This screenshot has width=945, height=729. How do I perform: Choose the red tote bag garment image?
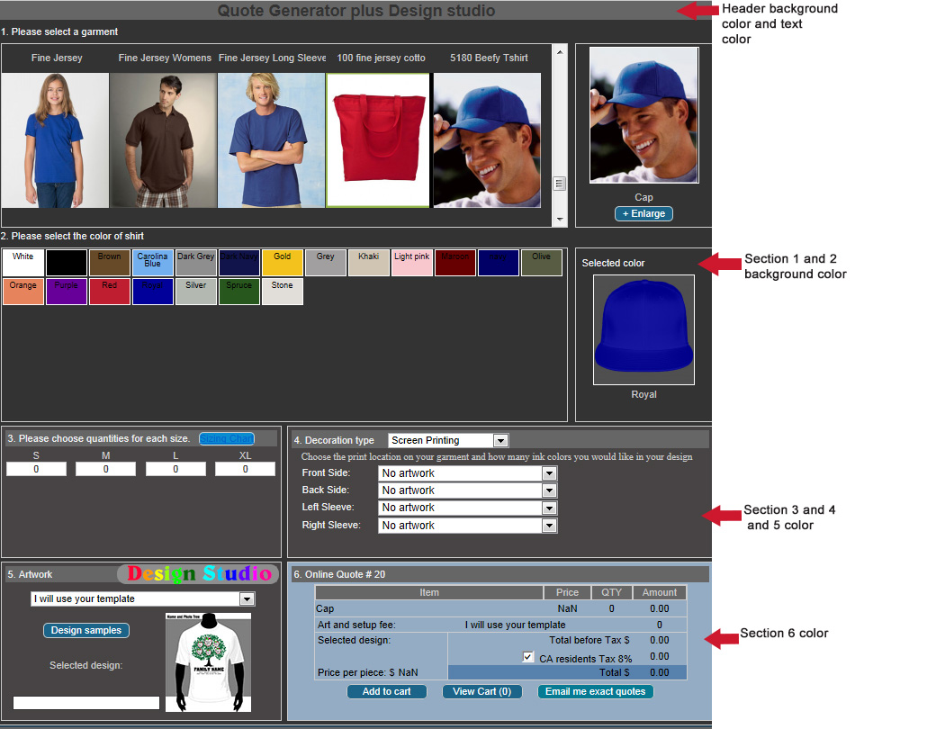tap(378, 140)
